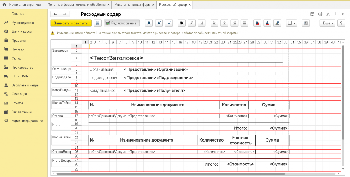The width and height of the screenshot is (350, 177).
Task: Open background fill color picker
Action: pos(257,23)
